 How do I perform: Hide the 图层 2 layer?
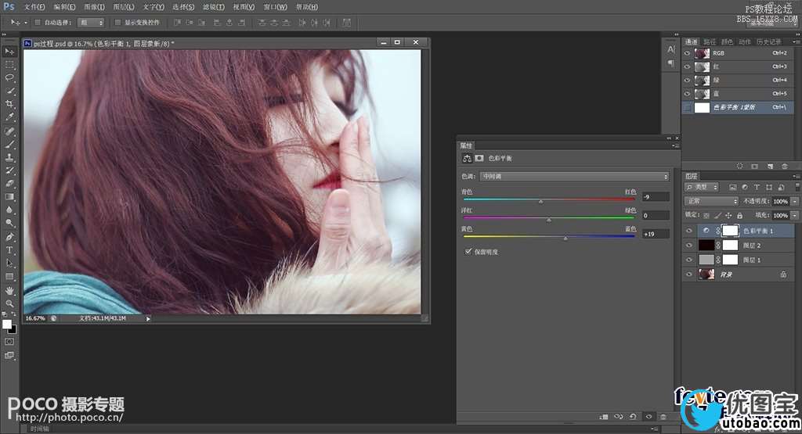(x=689, y=246)
